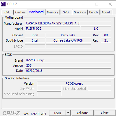Go to the Memory tab
Screen dimensions: 116x116
coord(52,12)
